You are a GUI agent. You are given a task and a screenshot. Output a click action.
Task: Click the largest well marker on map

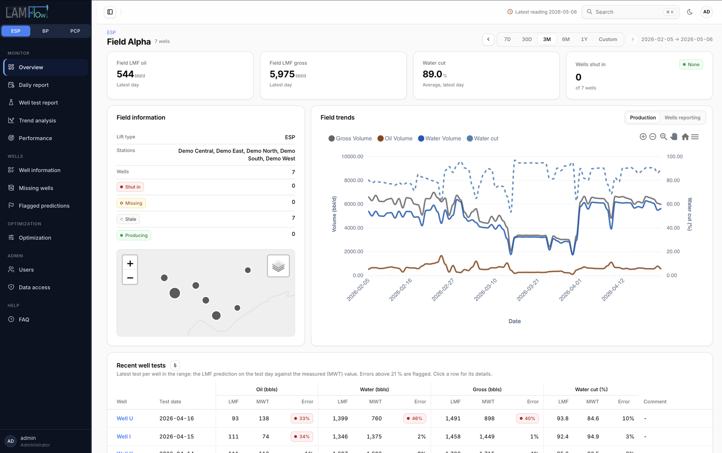pyautogui.click(x=175, y=293)
